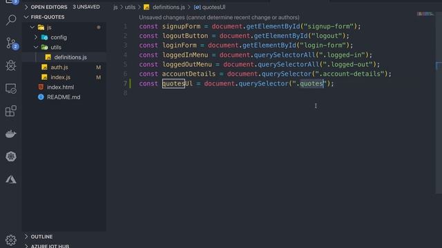Image resolution: width=442 pixels, height=248 pixels.
Task: Click the vertical editor scrollbar
Action: tap(439, 103)
